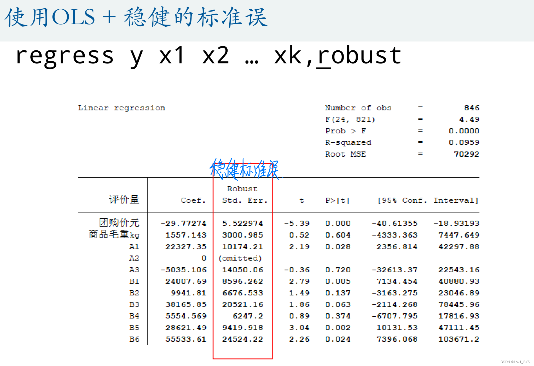Viewport: 534px width, 366px height.
Task: Click the CSDN @Lov1_BYS watermark
Action: (515, 362)
